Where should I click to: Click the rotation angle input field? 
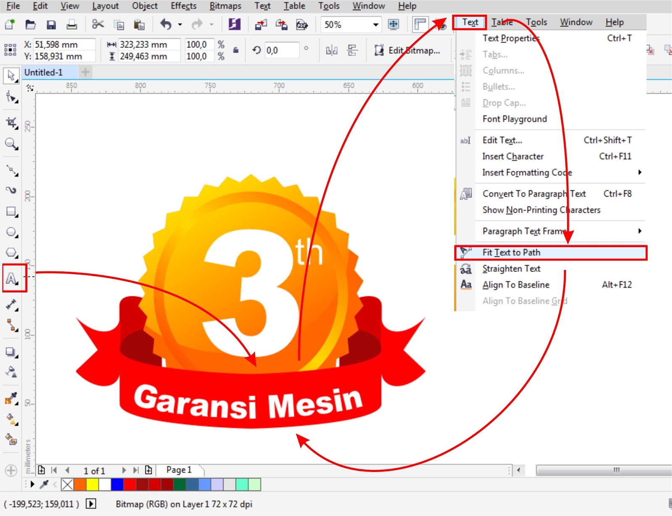tap(281, 50)
